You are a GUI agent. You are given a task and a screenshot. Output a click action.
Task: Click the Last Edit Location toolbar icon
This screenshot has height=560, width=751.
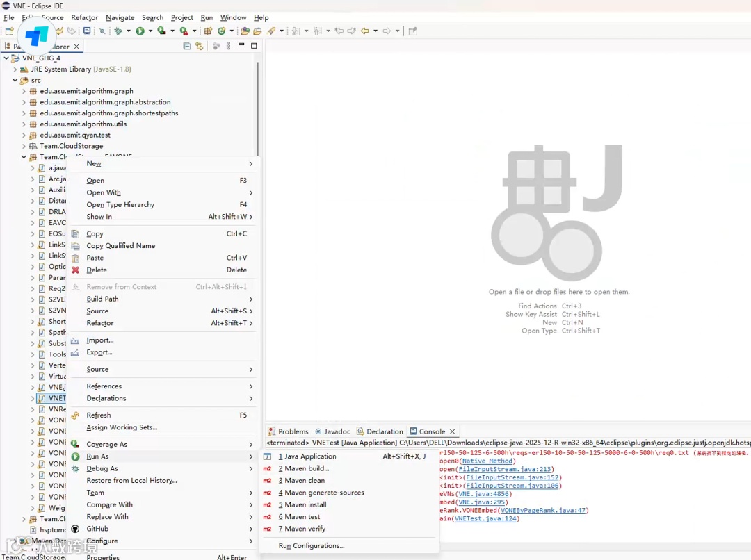(339, 31)
